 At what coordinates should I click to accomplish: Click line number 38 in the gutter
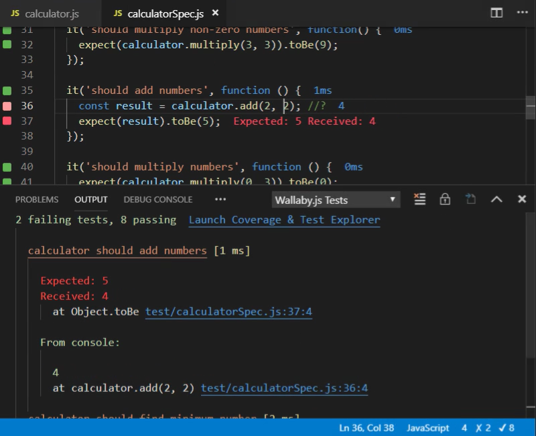(x=27, y=136)
